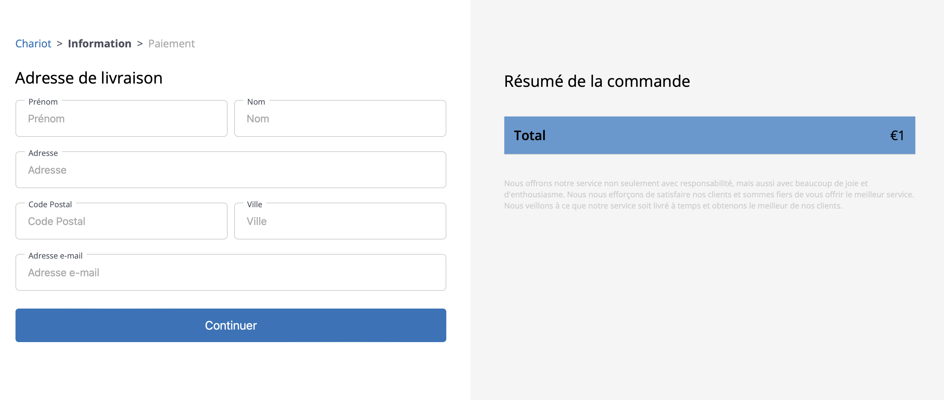Image resolution: width=944 pixels, height=400 pixels.
Task: Click the bold Total label text
Action: [529, 136]
